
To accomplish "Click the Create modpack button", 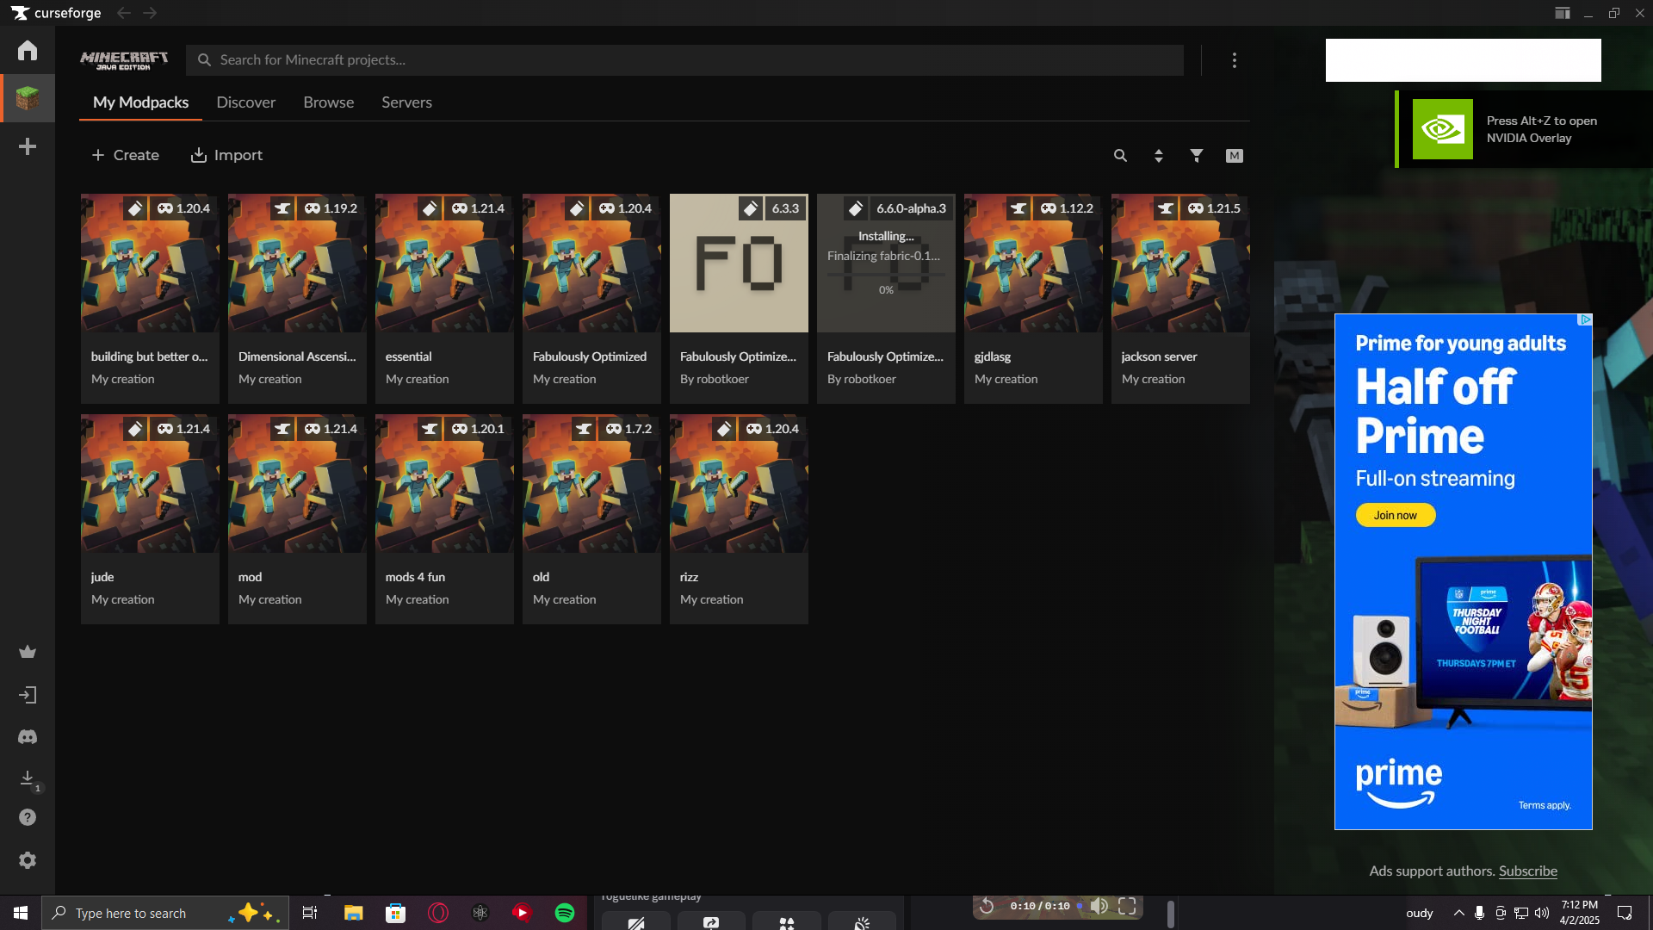I will pos(126,155).
